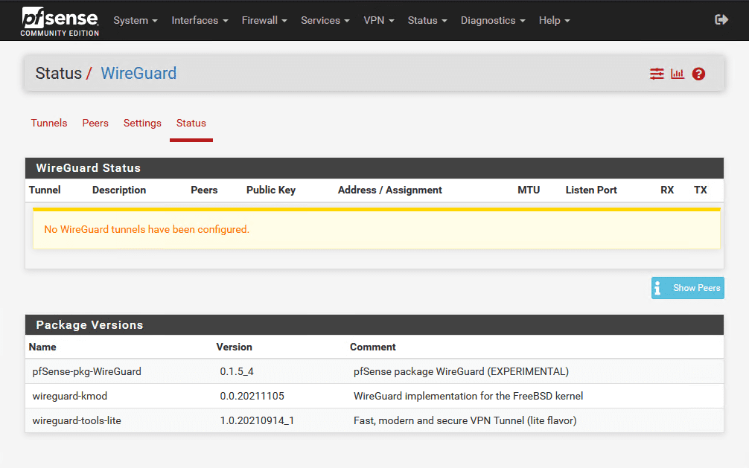Viewport: 749px width, 468px height.
Task: Click the Version column header
Action: 234,347
